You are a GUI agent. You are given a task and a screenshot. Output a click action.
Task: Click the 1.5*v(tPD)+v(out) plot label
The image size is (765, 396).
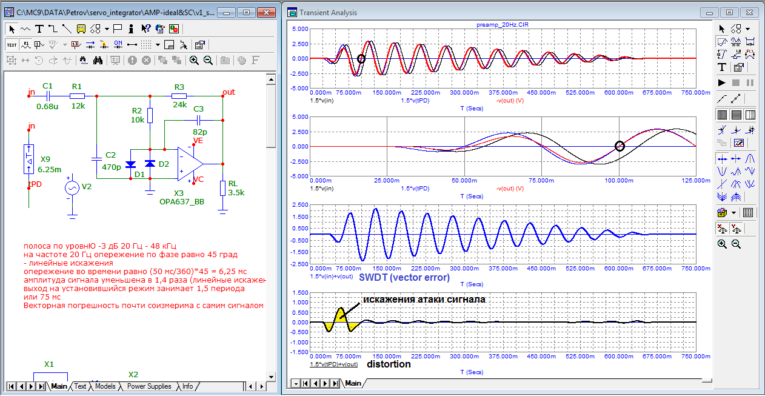[x=333, y=364]
